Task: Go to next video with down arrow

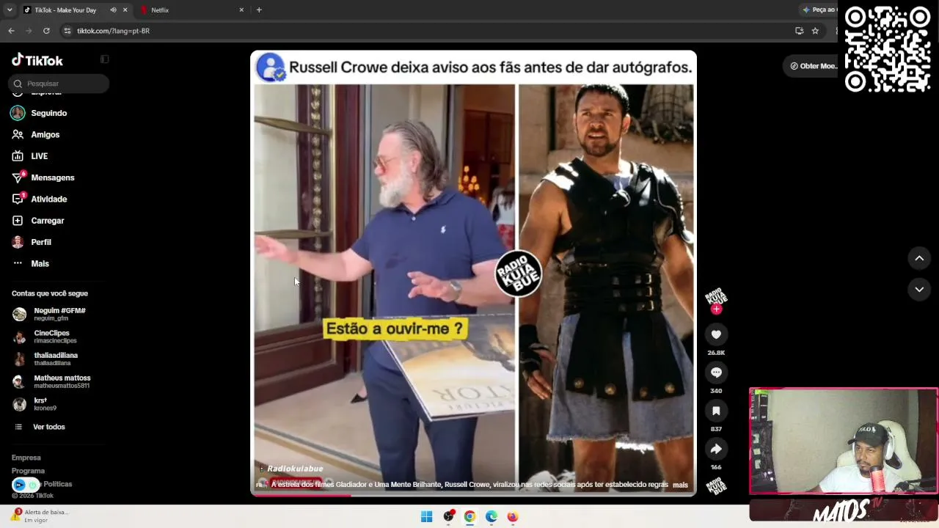Action: click(x=919, y=290)
